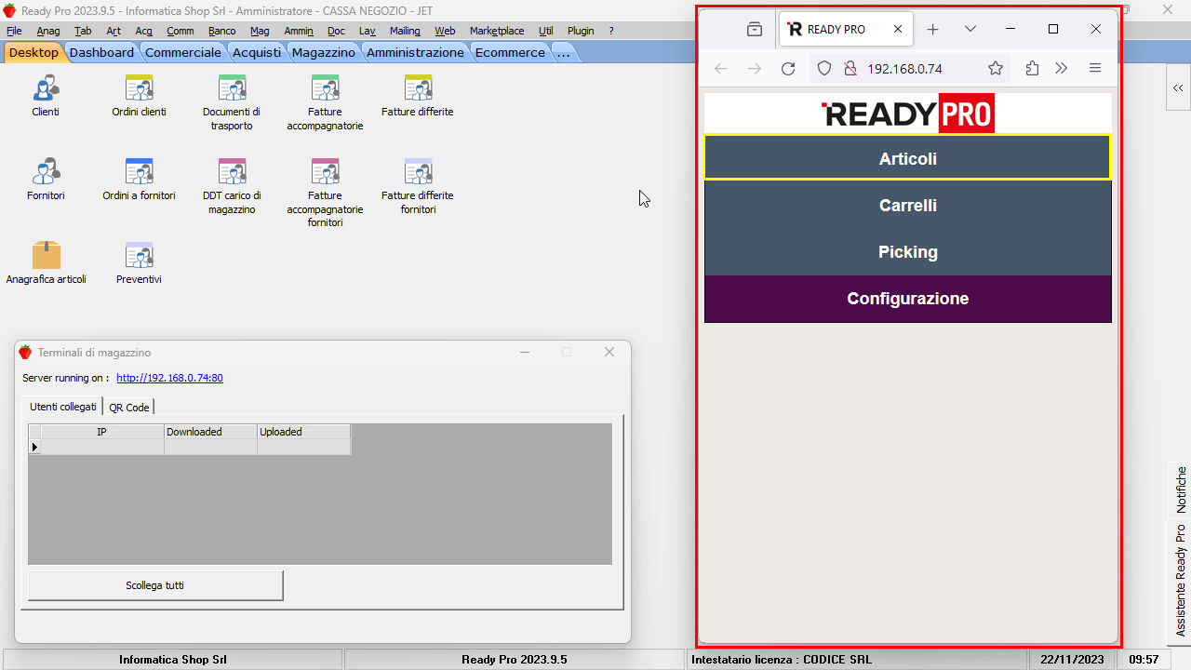Open the Preventivi desktop icon
The width and height of the screenshot is (1191, 670).
139,256
